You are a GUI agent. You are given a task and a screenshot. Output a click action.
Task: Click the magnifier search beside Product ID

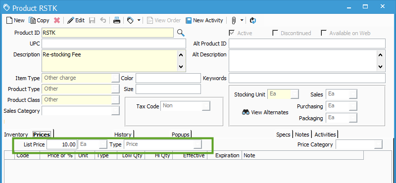coord(181,33)
